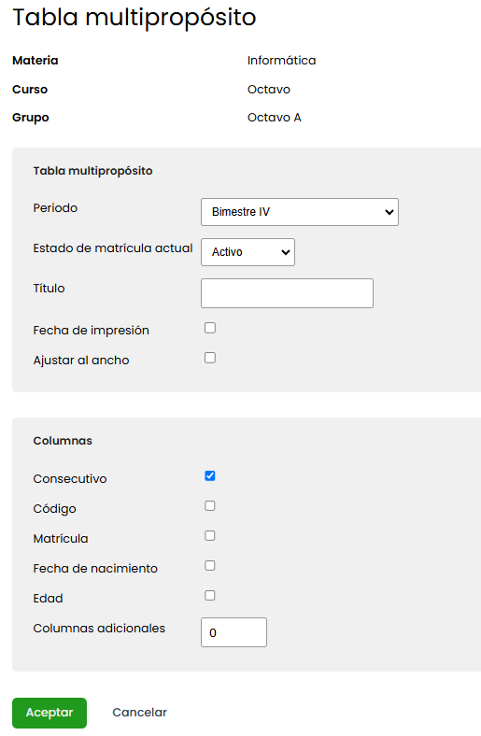
Task: Check the Edad column checkbox
Action: [x=210, y=595]
